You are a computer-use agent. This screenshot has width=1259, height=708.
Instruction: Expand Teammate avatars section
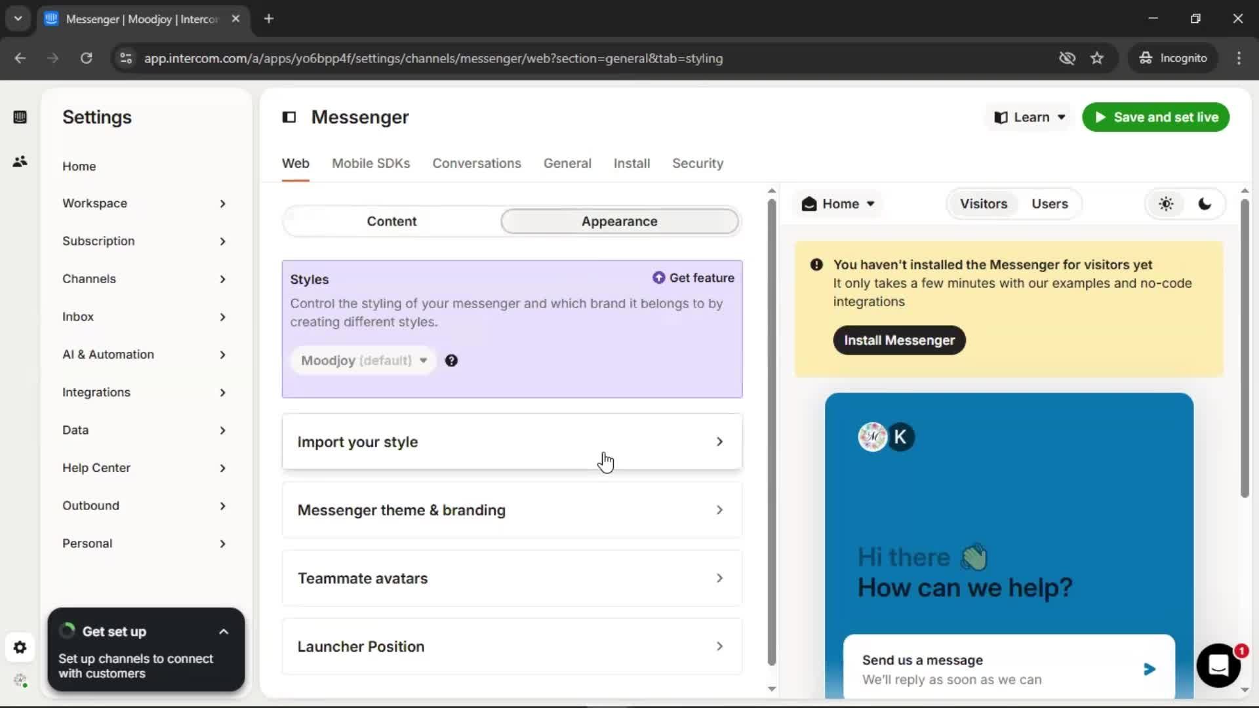[x=512, y=578]
